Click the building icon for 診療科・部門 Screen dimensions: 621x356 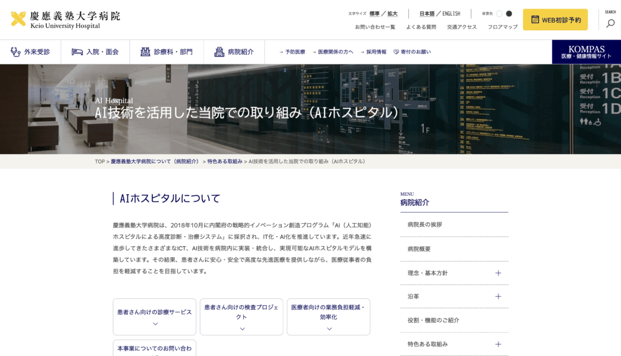[146, 52]
